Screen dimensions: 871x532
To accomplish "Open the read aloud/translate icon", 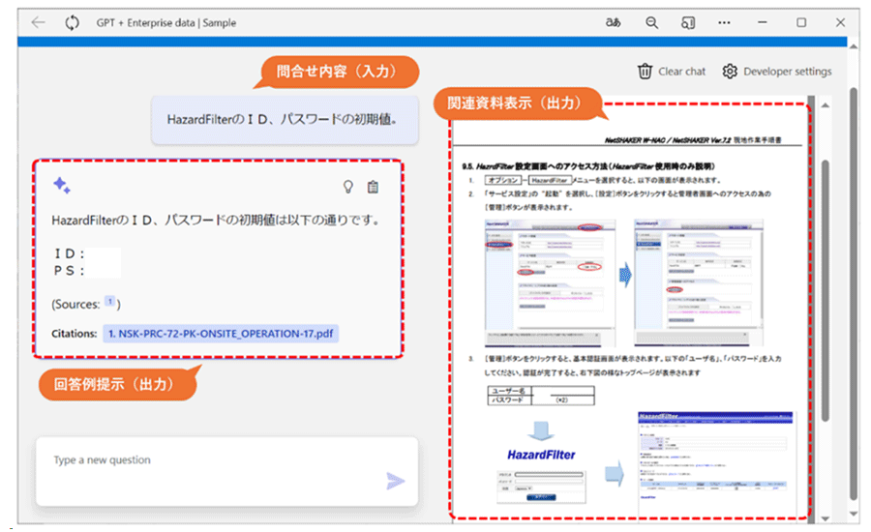I will coord(613,23).
